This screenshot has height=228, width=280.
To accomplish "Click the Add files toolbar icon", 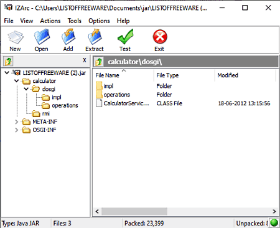I will pyautogui.click(x=68, y=37).
